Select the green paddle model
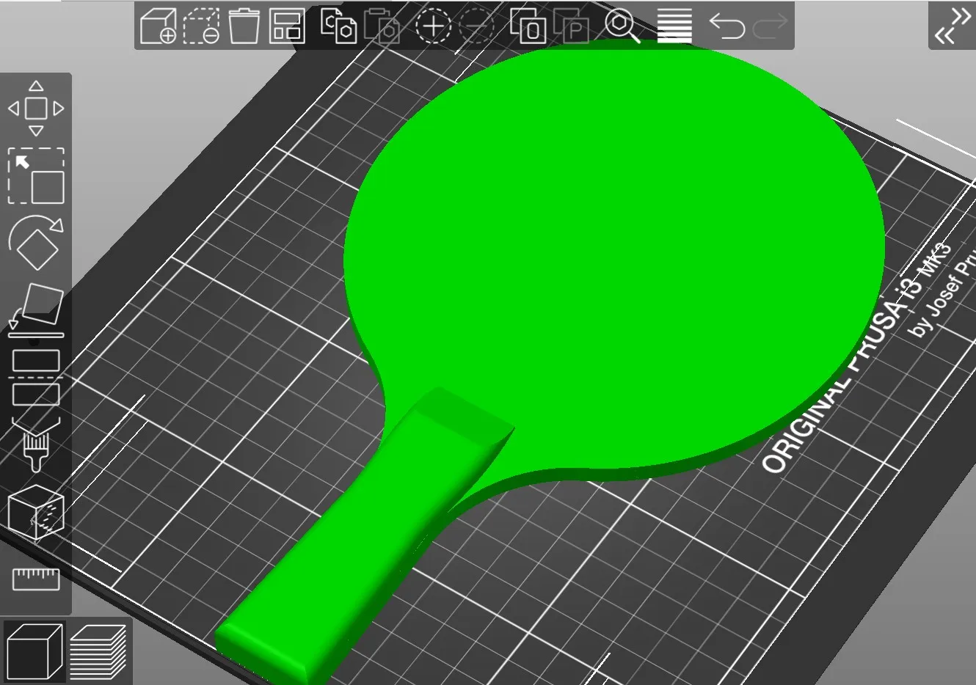 (x=613, y=257)
